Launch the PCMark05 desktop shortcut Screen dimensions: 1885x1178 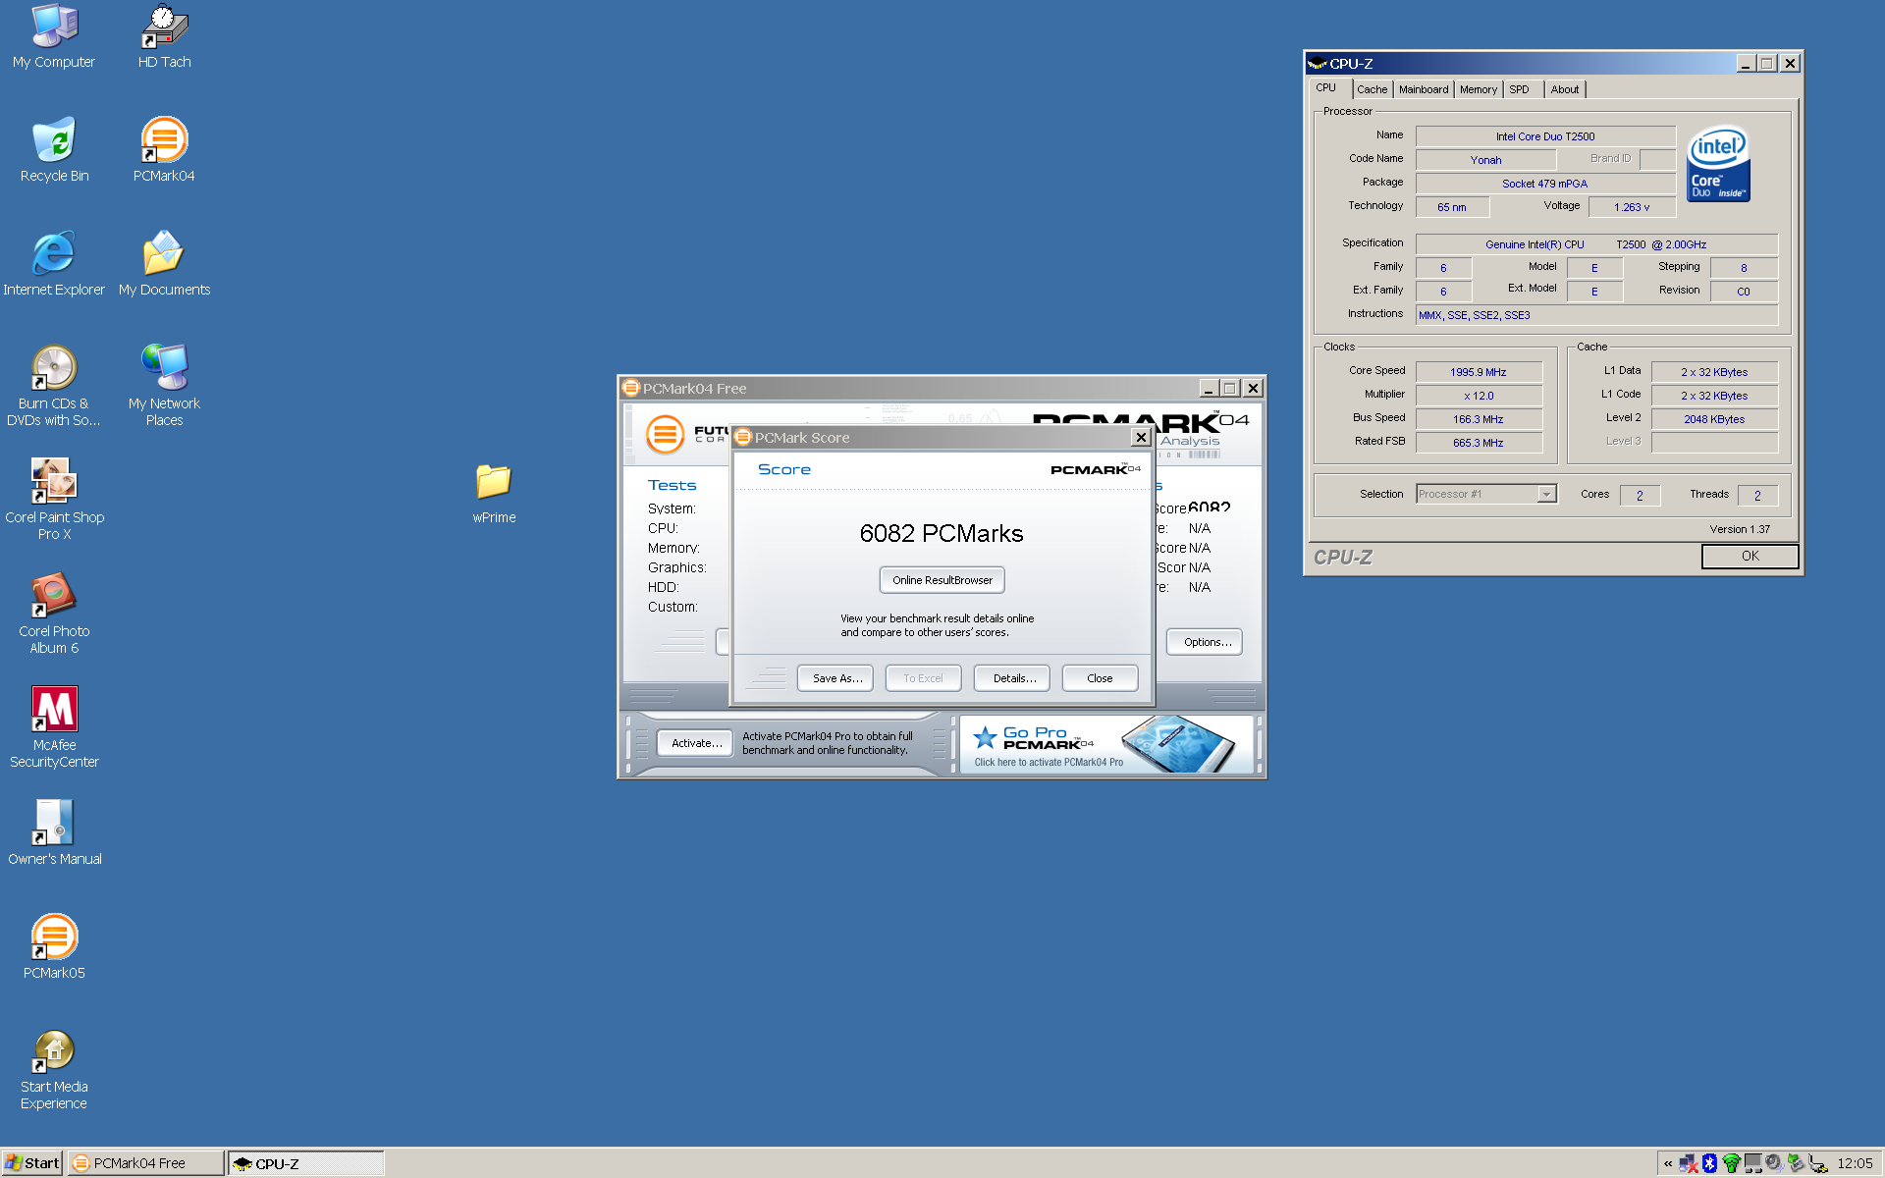(54, 947)
